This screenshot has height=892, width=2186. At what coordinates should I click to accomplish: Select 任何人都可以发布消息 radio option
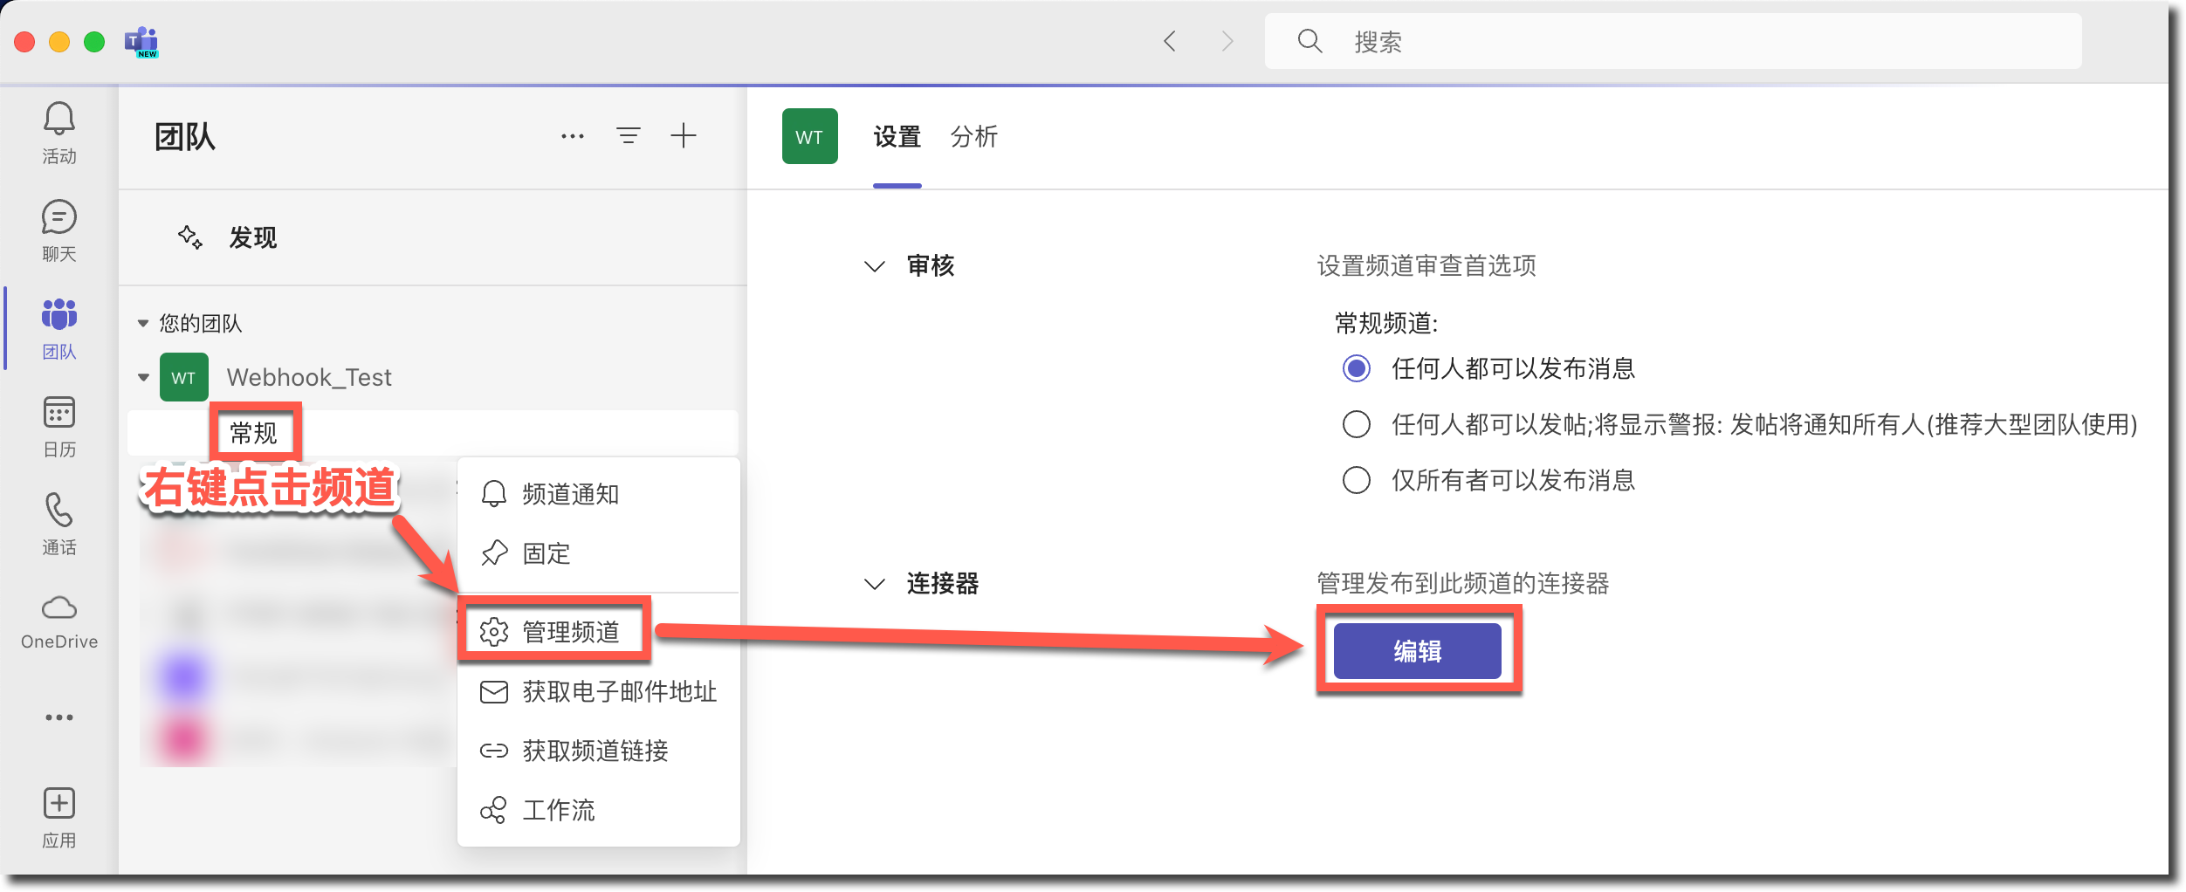point(1356,368)
